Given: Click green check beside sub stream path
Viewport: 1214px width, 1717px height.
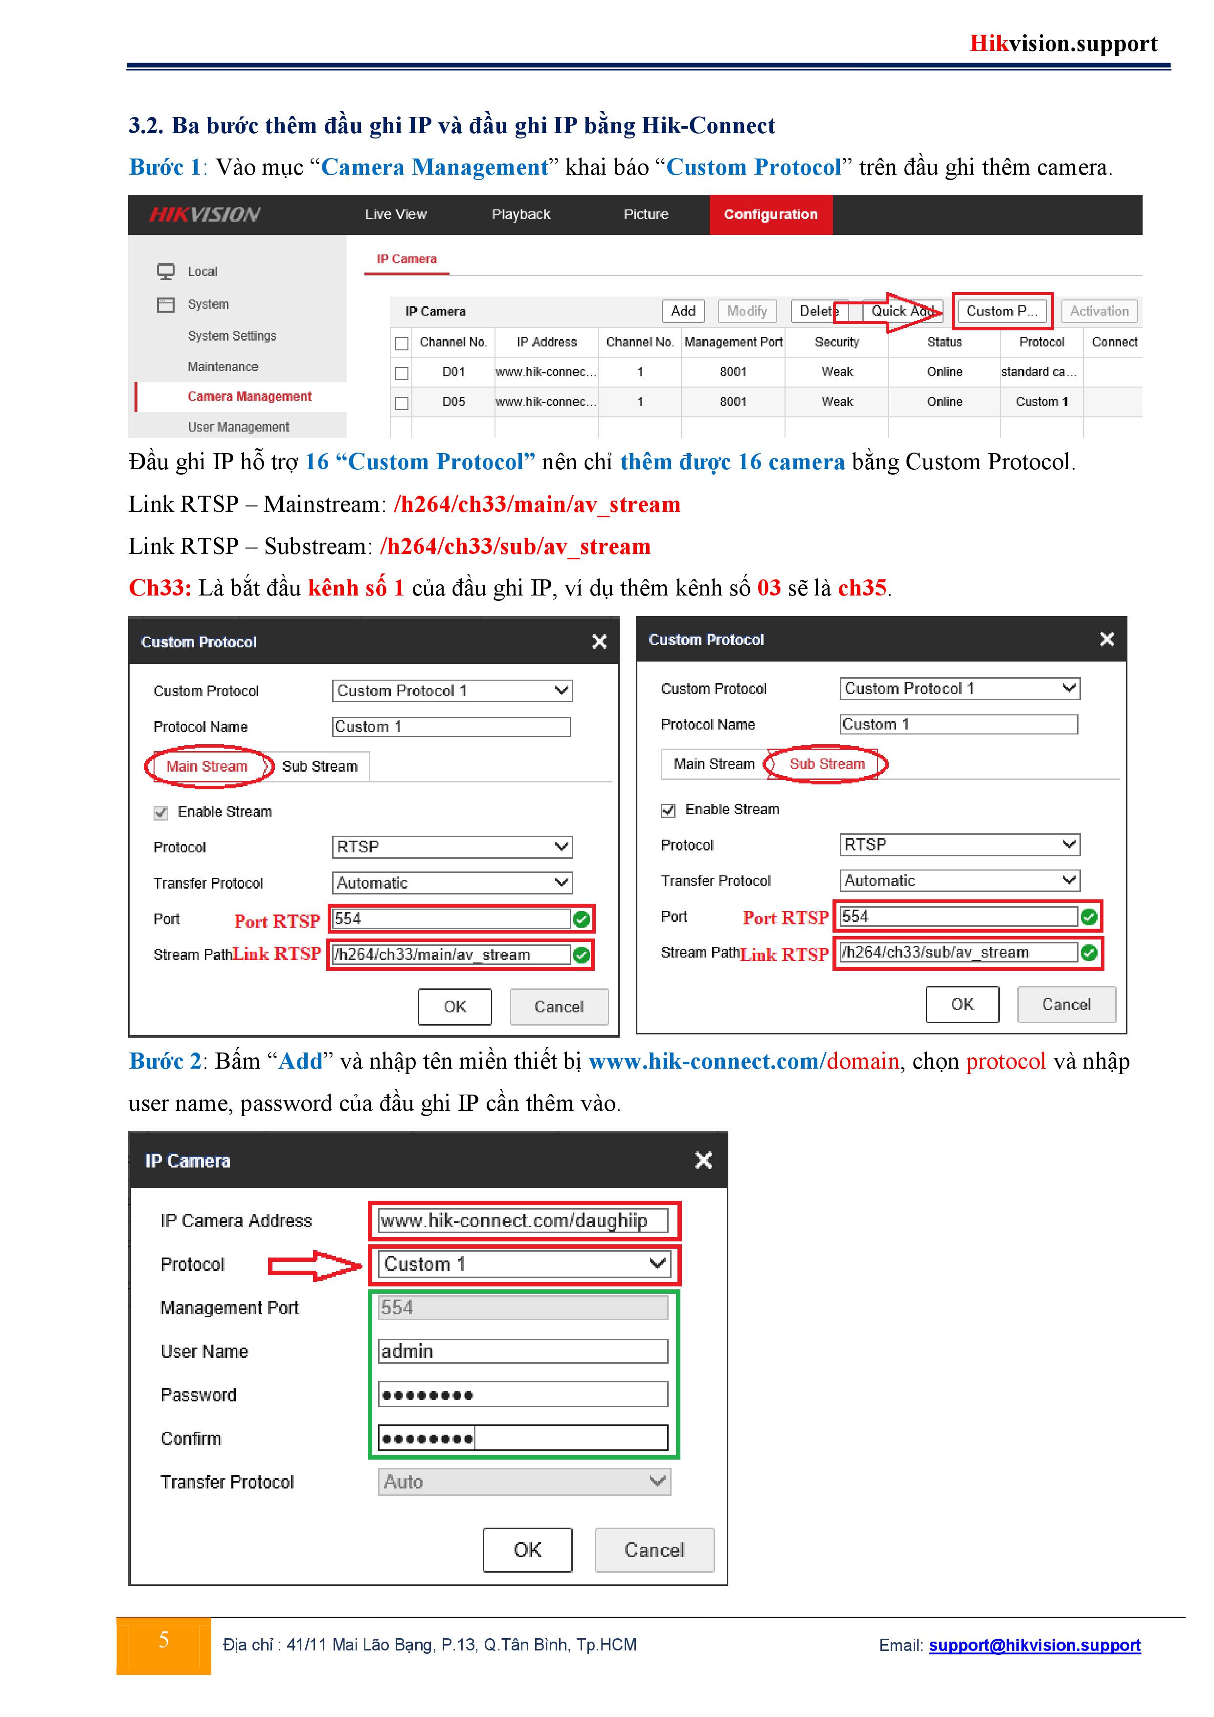Looking at the screenshot, I should click(x=1089, y=952).
